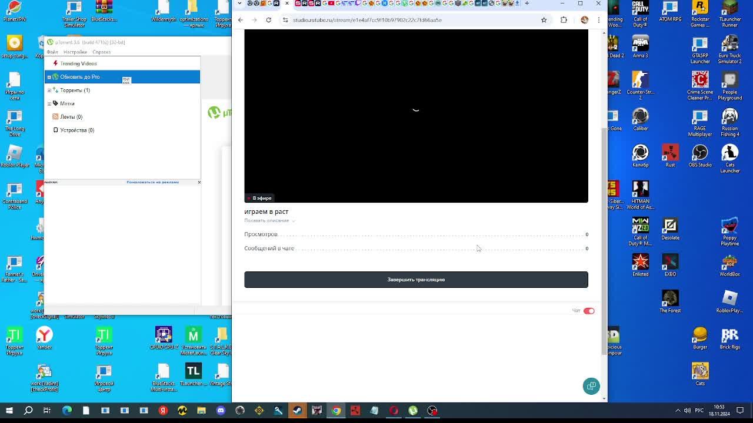Open the Brick Rigs desktop shortcut
This screenshot has height=423, width=753.
[x=730, y=338]
